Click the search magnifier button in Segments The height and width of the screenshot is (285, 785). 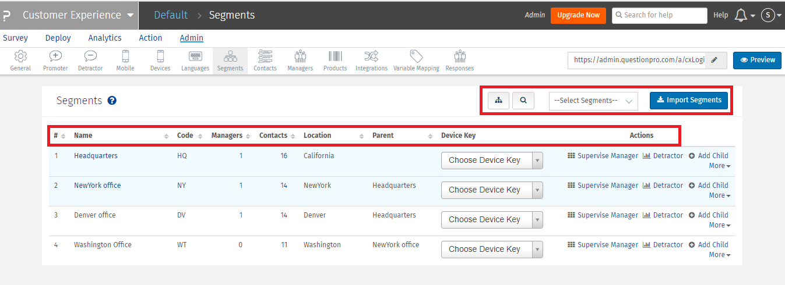pos(523,100)
